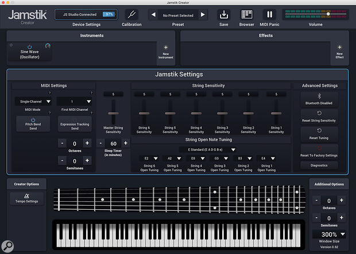Open String 4 Open Tuning dropdown
The height and width of the screenshot is (254, 356).
point(196,158)
